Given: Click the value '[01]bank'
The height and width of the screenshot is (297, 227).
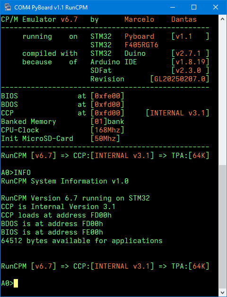Looking at the screenshot, I should pyautogui.click(x=107, y=122).
